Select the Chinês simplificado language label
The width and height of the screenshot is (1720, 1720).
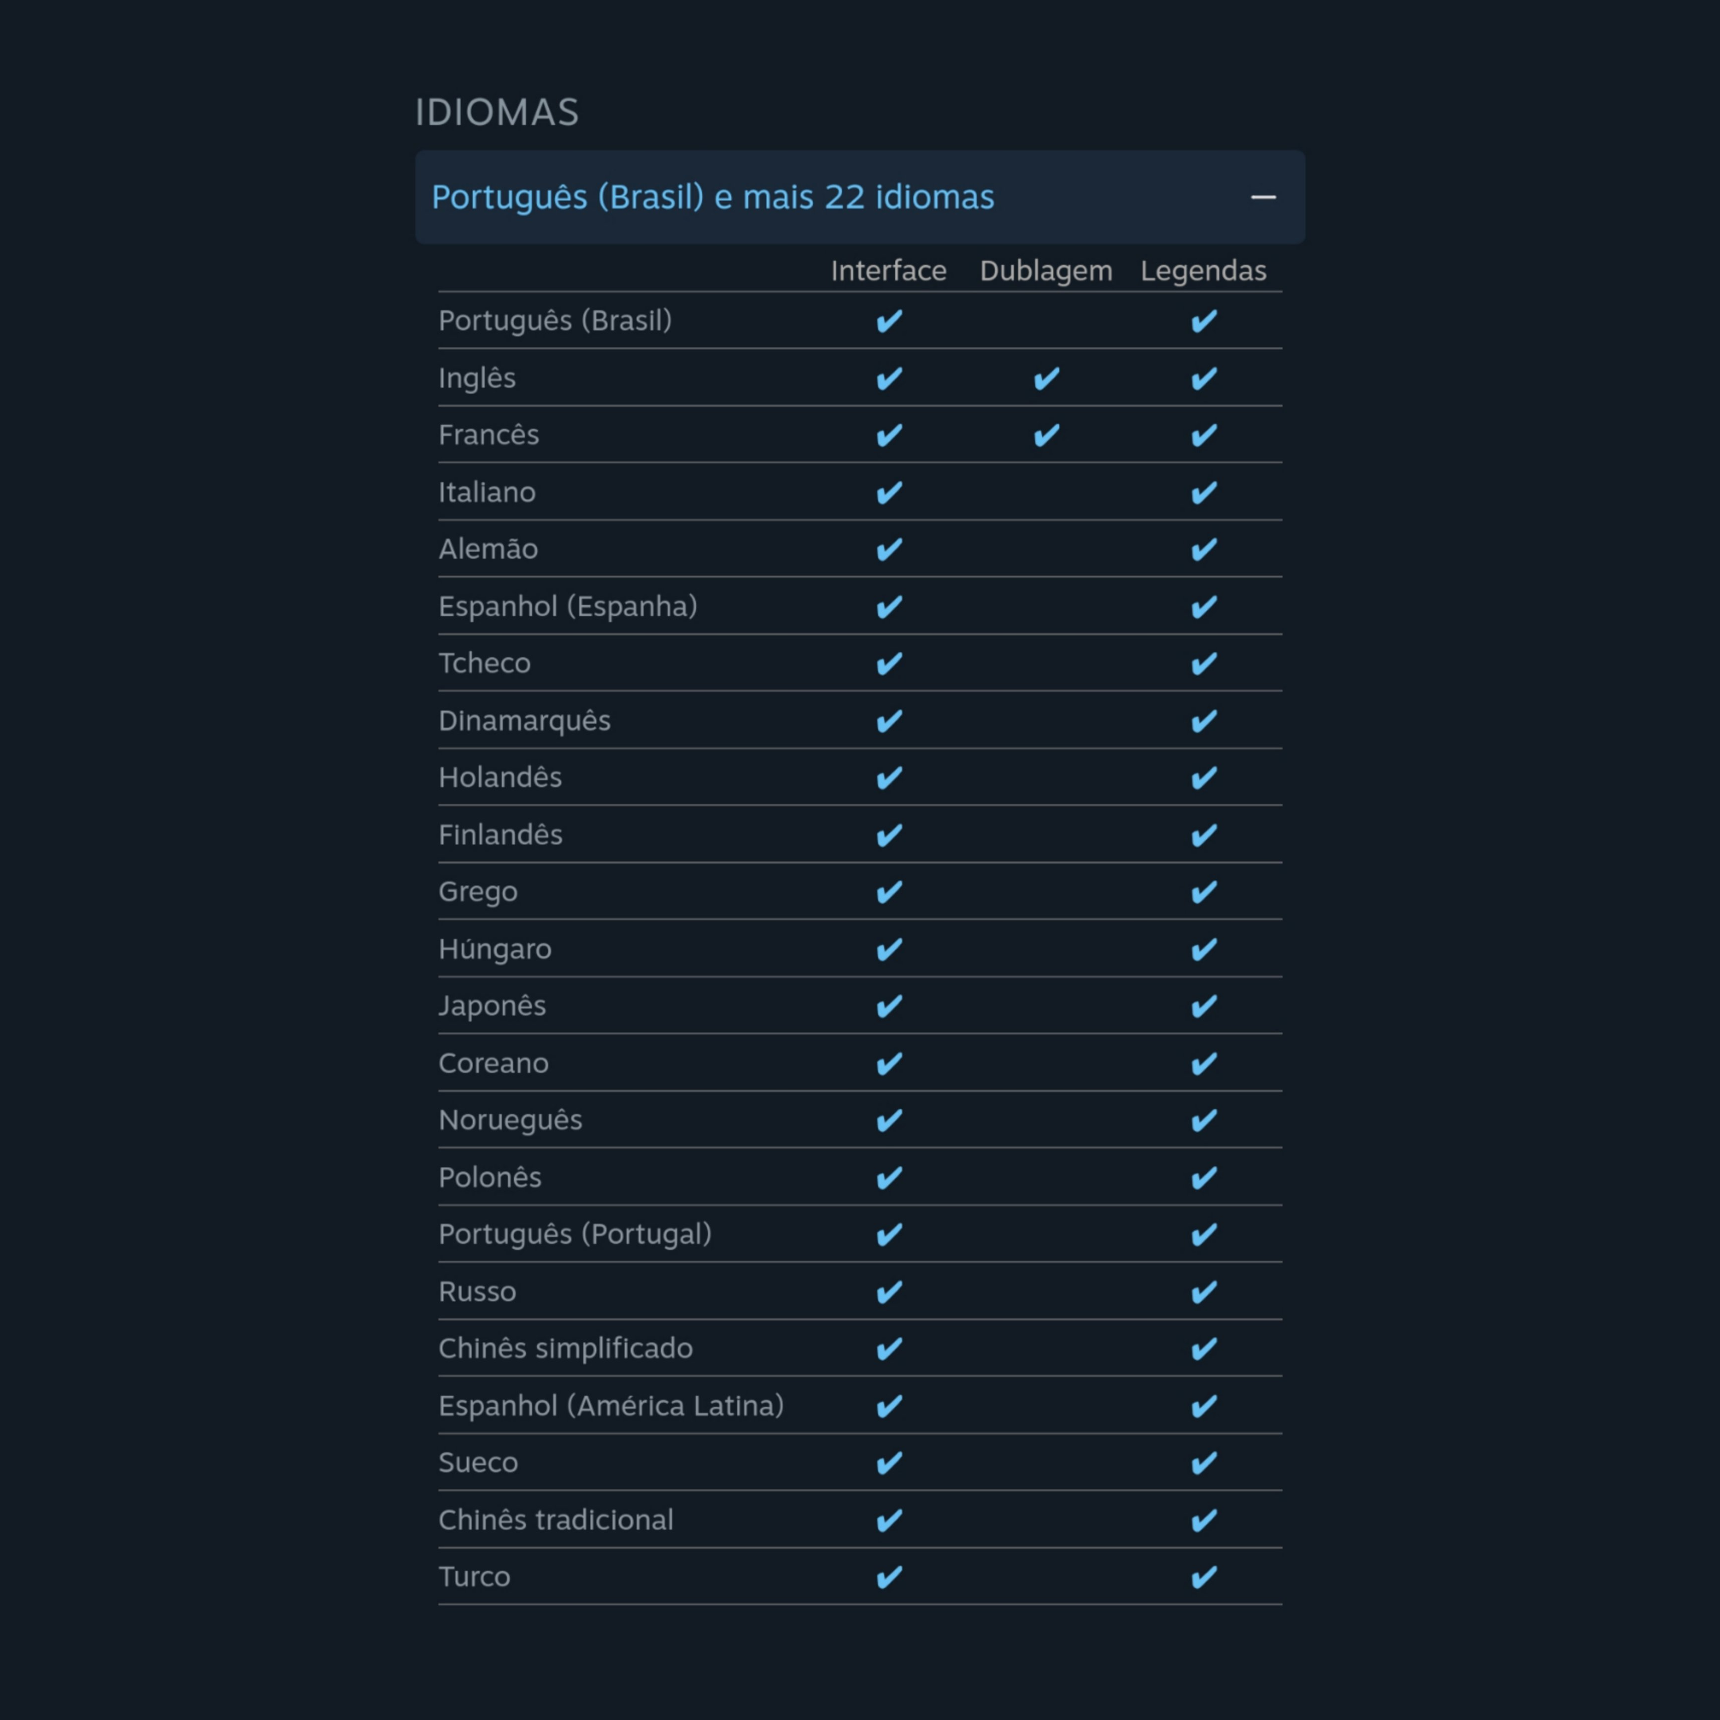[x=566, y=1349]
